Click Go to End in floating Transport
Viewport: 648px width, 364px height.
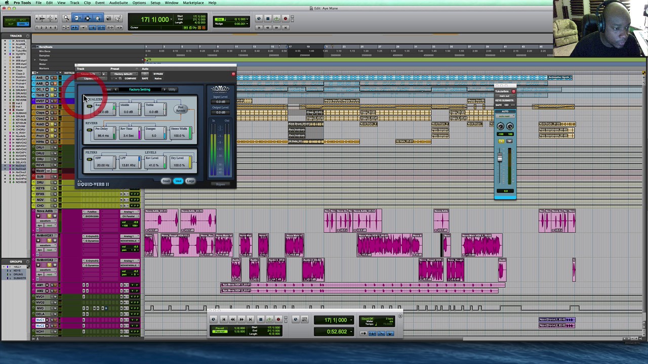[x=250, y=319]
